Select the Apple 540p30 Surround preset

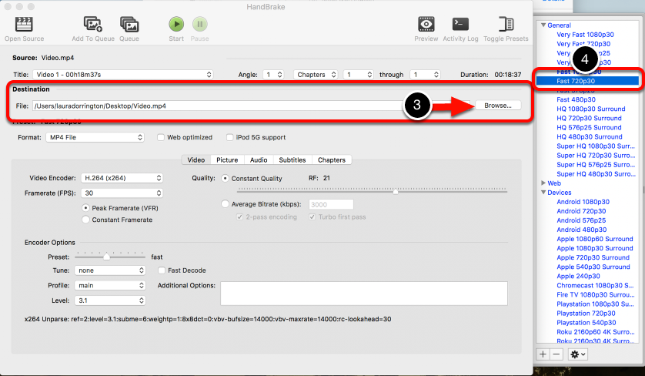click(593, 267)
